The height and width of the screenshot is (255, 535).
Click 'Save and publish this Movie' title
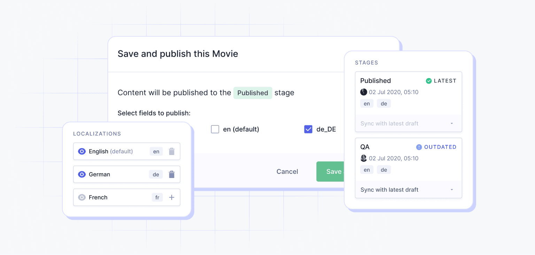coord(178,54)
